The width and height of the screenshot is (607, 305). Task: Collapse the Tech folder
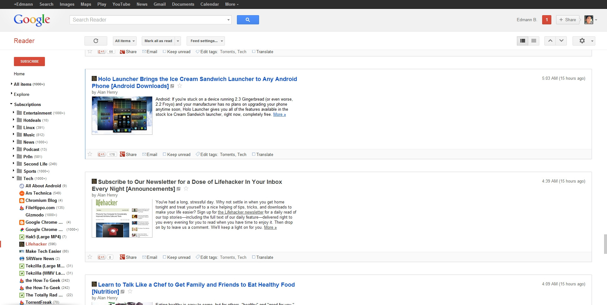13,178
